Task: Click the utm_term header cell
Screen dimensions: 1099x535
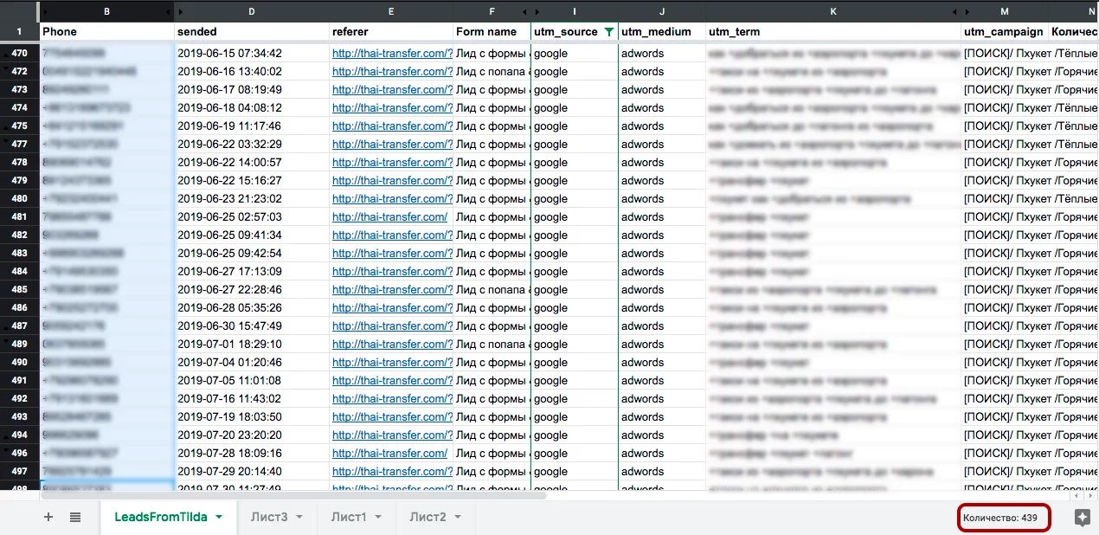Action: click(x=833, y=32)
